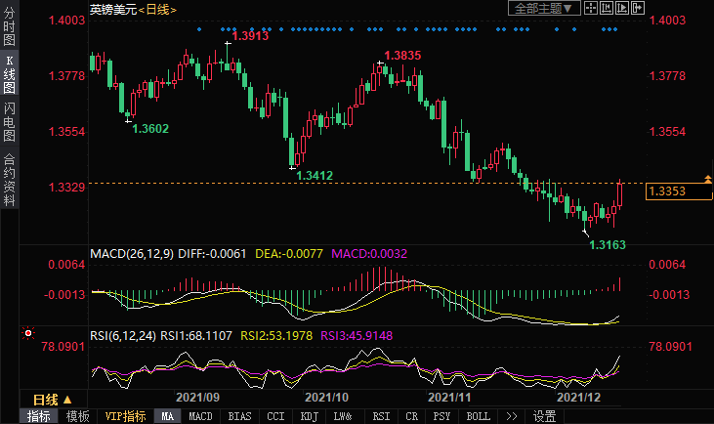714x424 pixels.
Task: Show more indicators with >> button
Action: point(511,416)
